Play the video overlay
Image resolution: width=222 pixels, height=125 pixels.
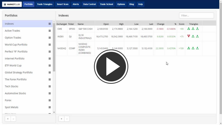pyautogui.click(x=111, y=66)
